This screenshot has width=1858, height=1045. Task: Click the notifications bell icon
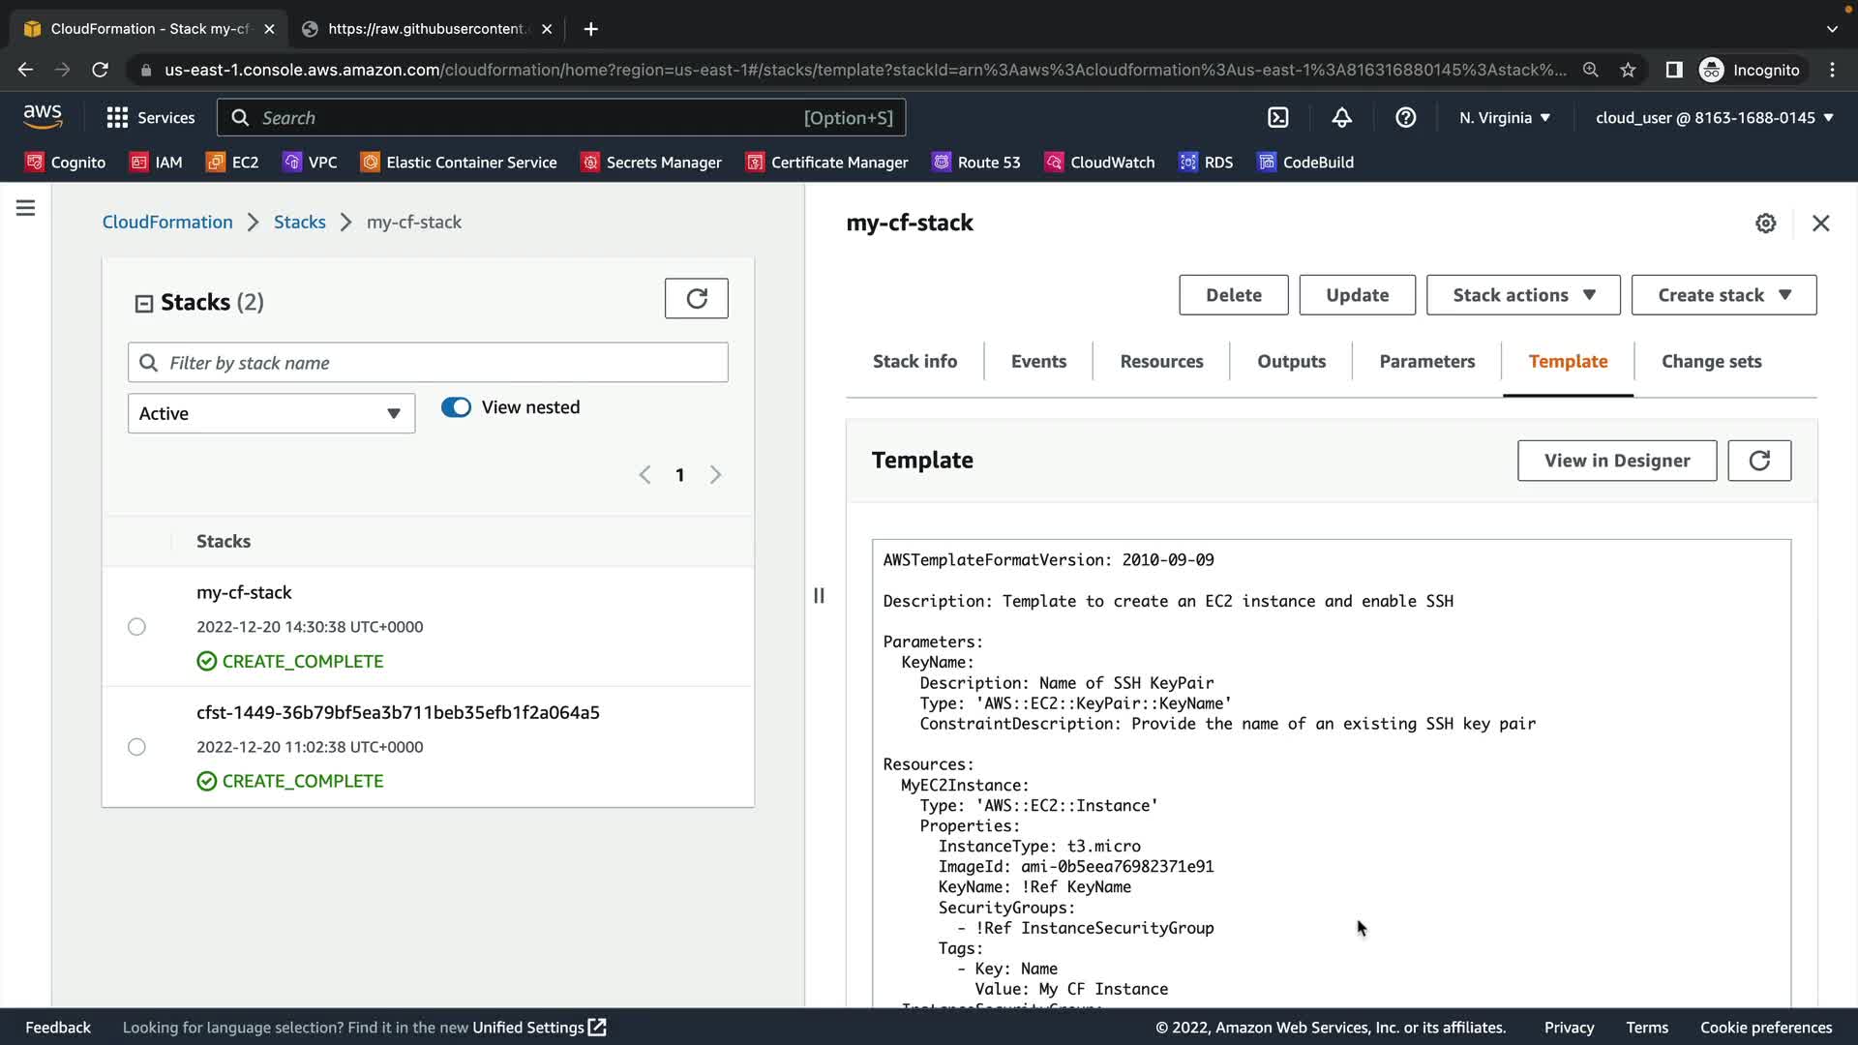(1341, 117)
